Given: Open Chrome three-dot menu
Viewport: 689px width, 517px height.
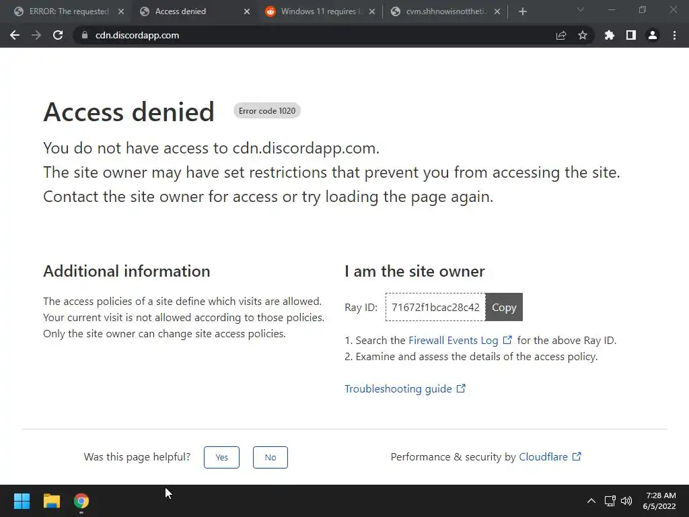Looking at the screenshot, I should click(674, 35).
